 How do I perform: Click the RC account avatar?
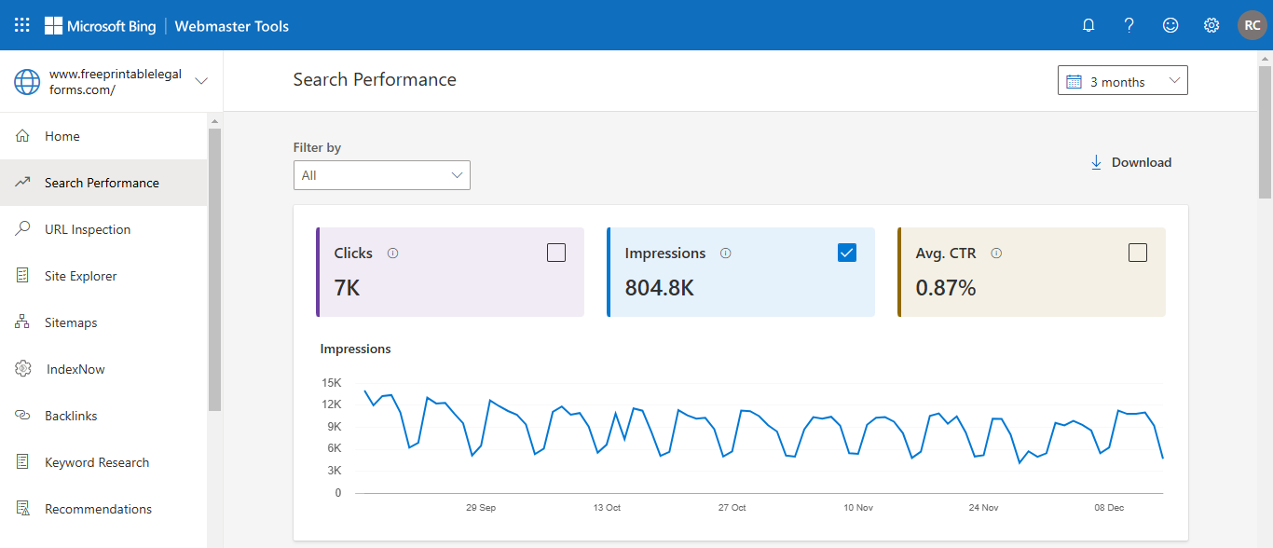coord(1252,25)
